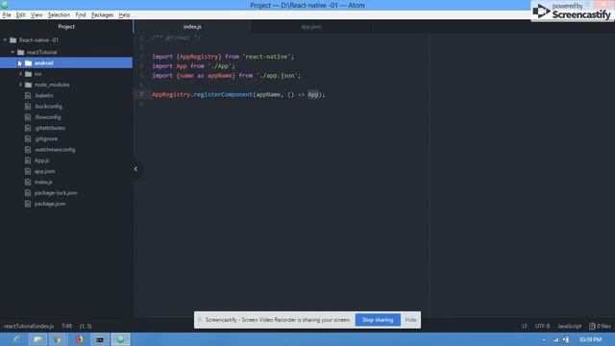Image resolution: width=615 pixels, height=346 pixels.
Task: Collapse the reactTutorial folder chevron
Action: tap(12, 52)
